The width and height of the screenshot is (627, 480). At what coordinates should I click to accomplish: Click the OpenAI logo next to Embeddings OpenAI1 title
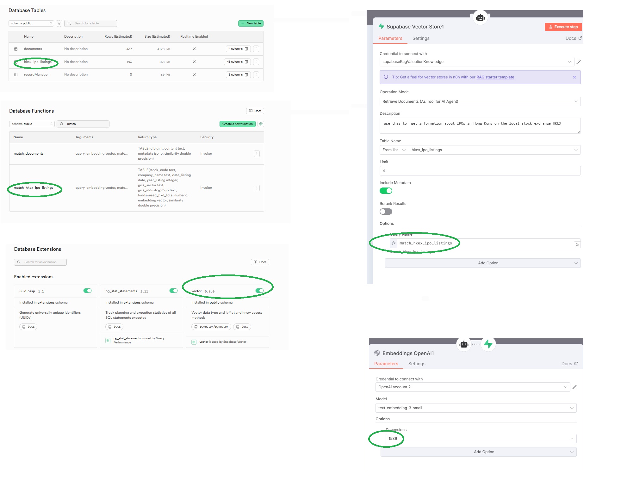(x=377, y=353)
